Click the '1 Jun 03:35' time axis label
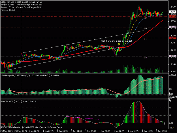Image resolution: width=177 pixels, height=133 pixels. [x=62, y=131]
